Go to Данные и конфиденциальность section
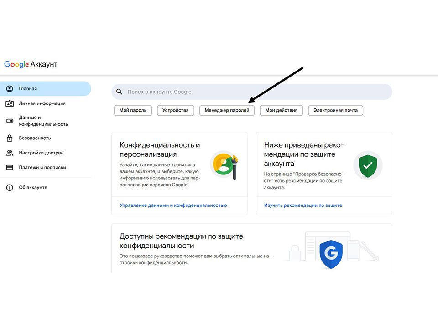The image size is (438, 328). (46, 121)
